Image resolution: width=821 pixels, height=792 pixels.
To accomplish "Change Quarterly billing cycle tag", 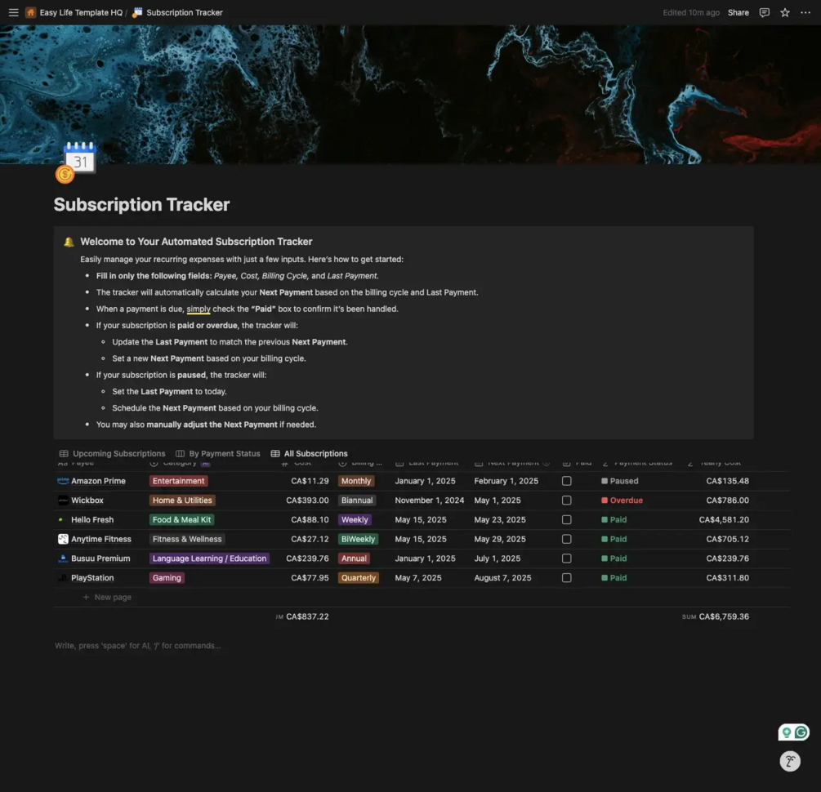I will (x=359, y=578).
